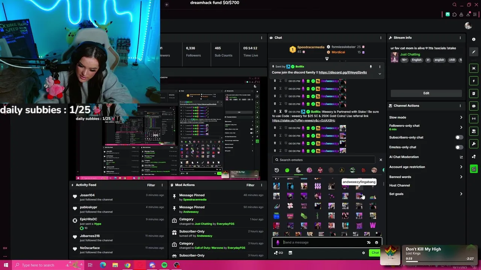Click EpicHitsDC in Activity Feed
This screenshot has width=481, height=270.
(x=88, y=219)
